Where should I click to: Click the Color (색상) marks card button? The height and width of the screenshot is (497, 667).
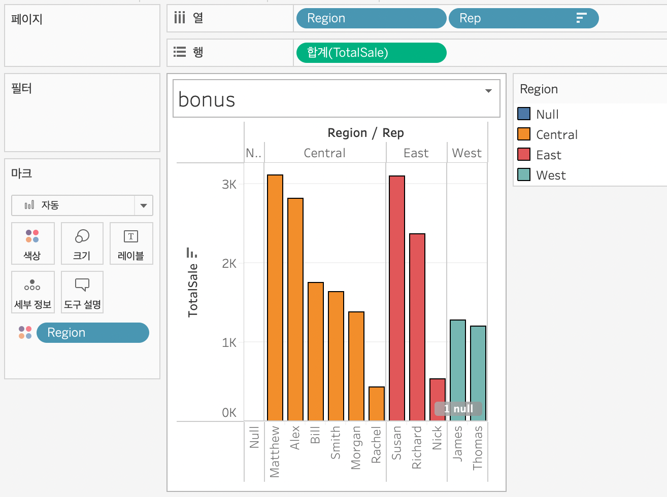tap(32, 243)
